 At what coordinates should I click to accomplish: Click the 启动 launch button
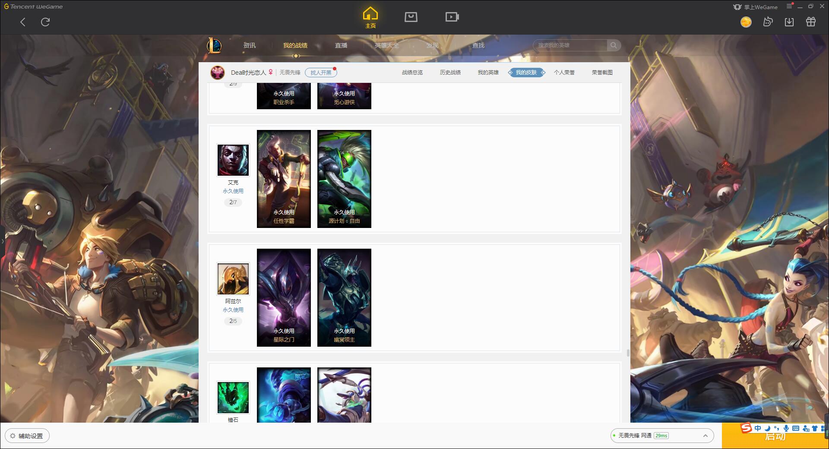click(775, 437)
